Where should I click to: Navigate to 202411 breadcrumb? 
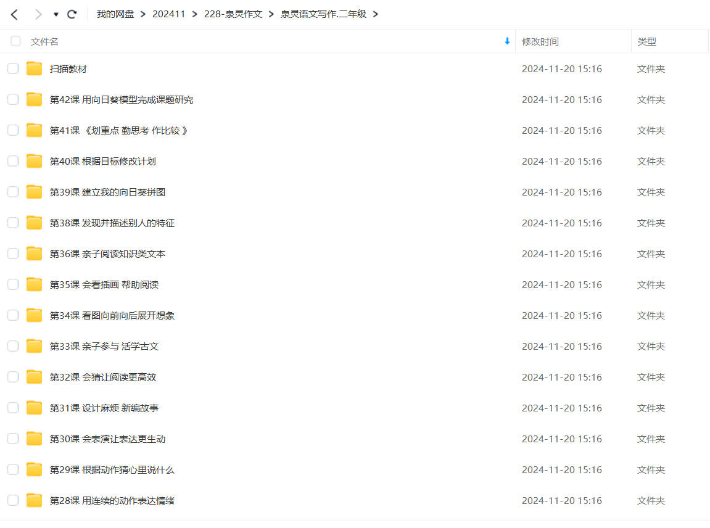(x=168, y=14)
